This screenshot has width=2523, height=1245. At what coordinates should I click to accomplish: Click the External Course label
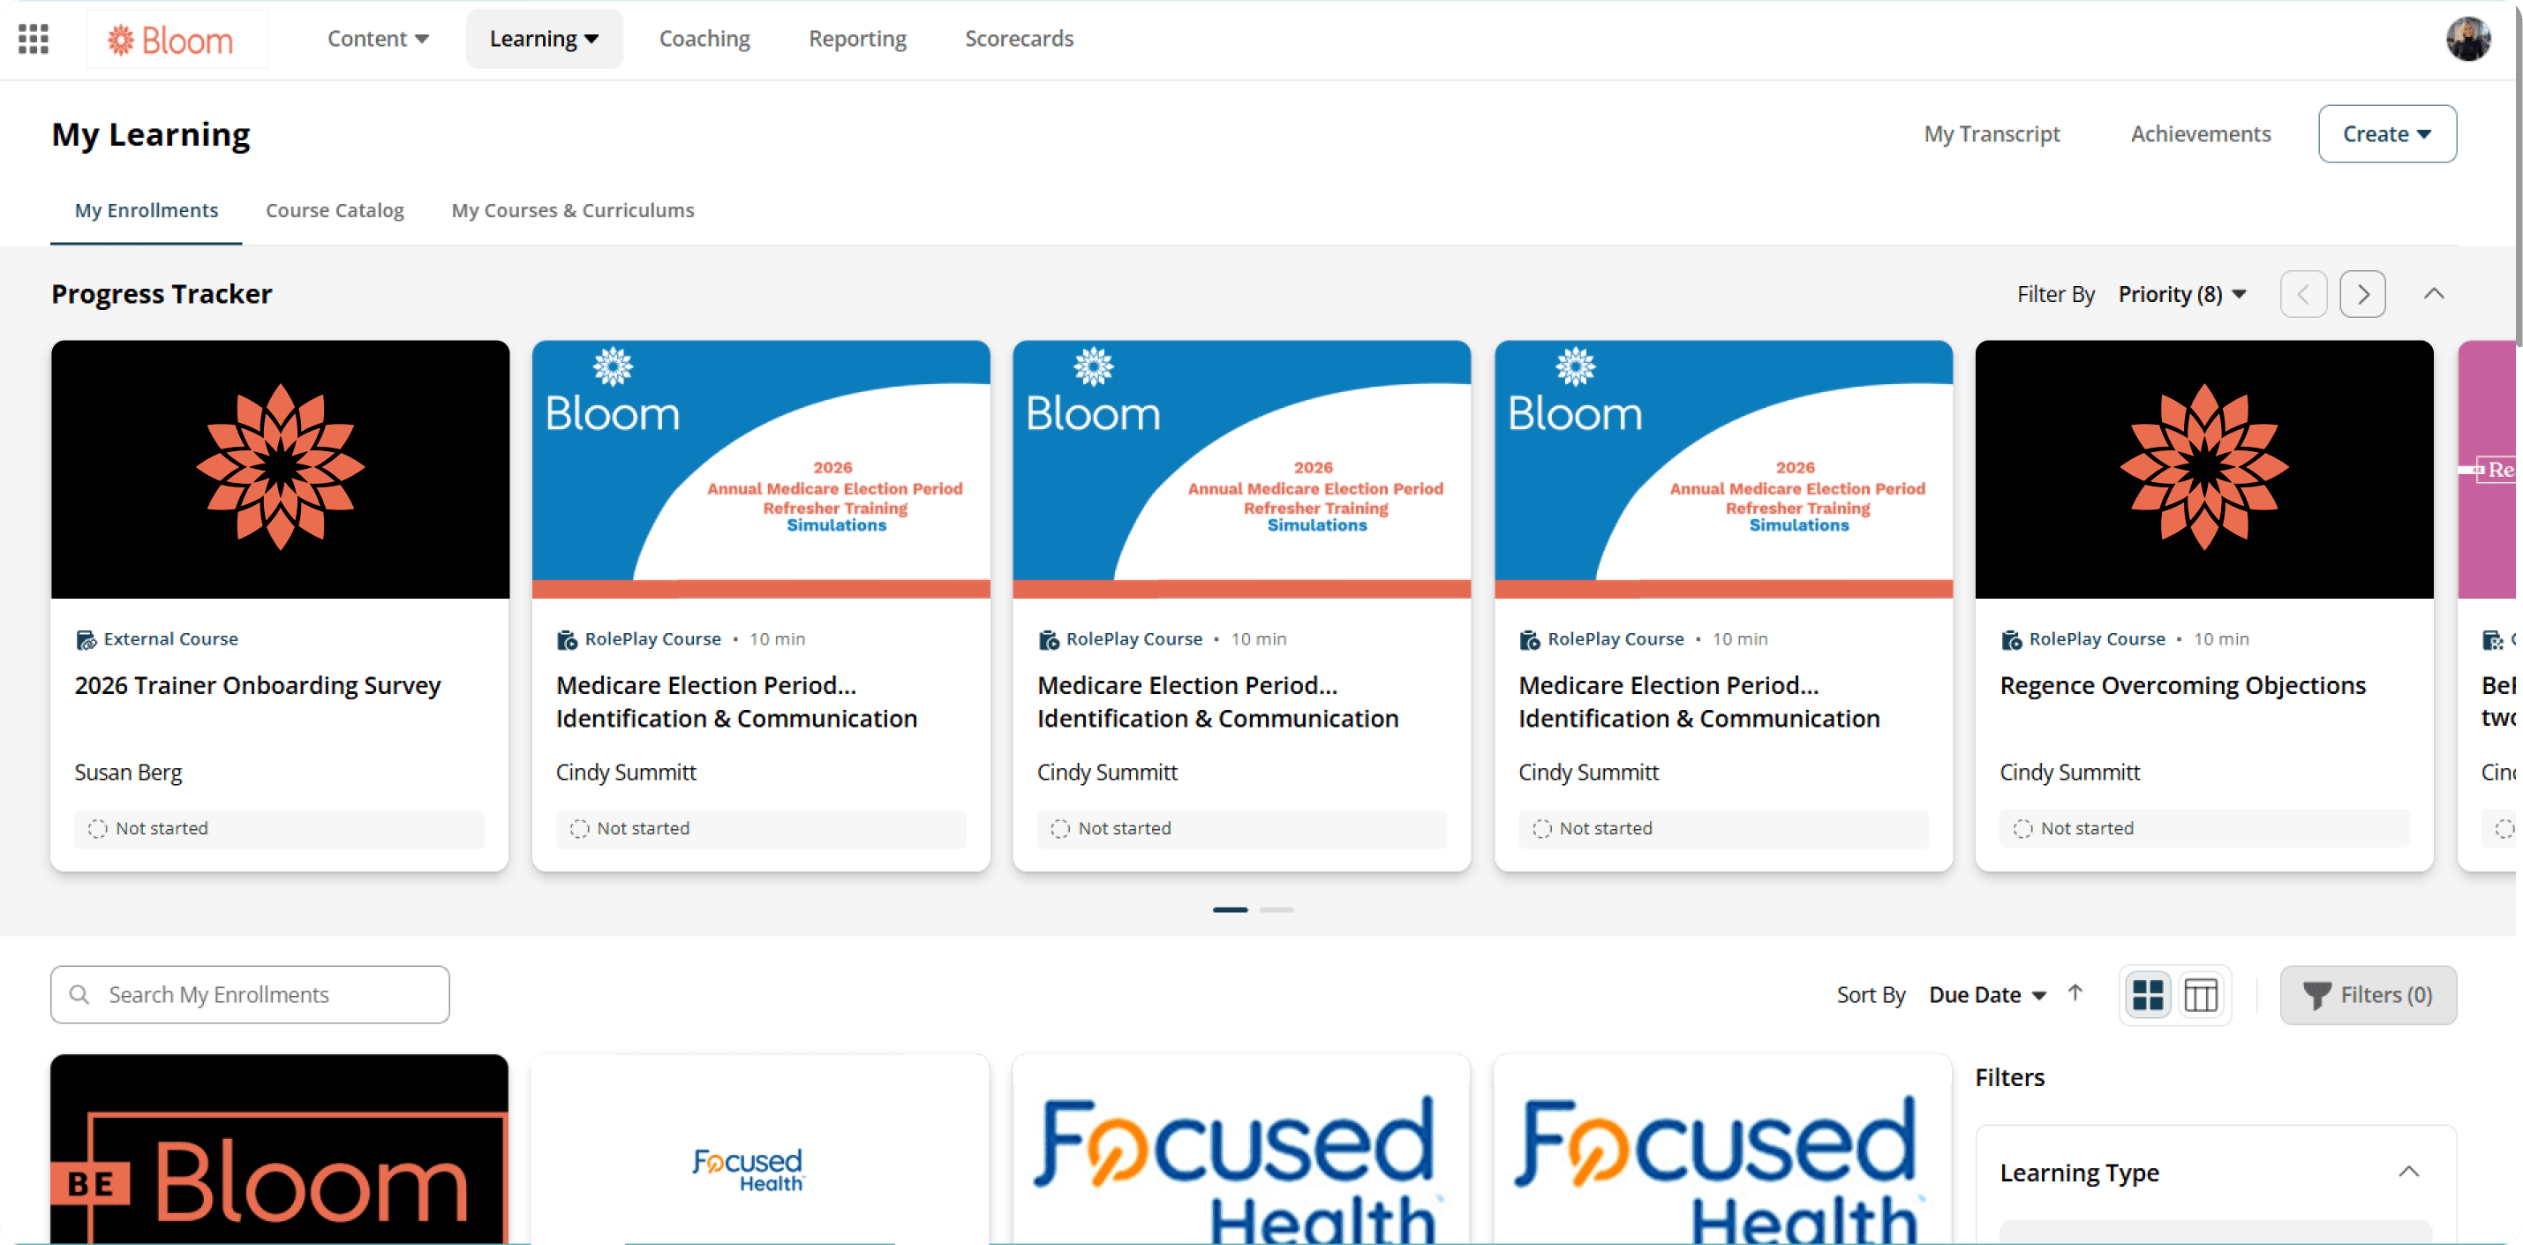[170, 638]
